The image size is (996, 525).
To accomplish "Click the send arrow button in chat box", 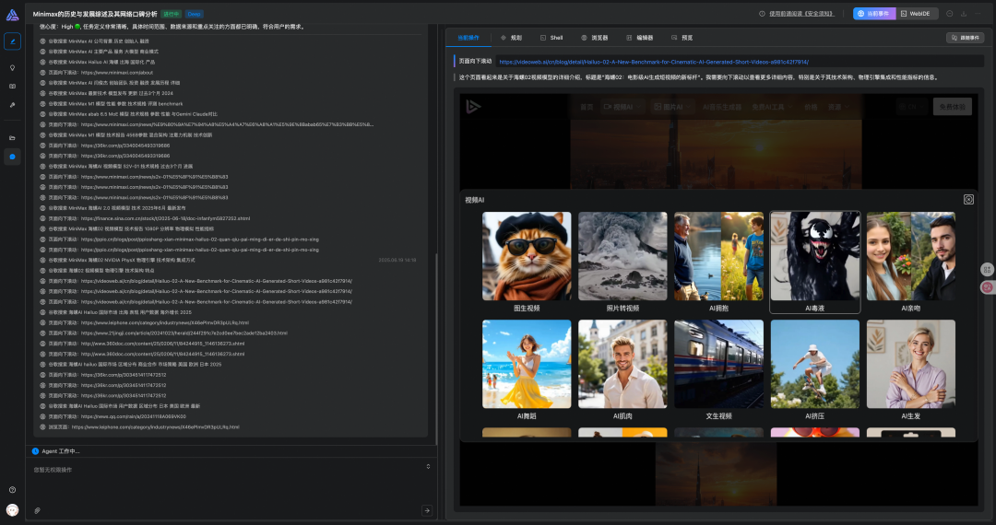I will (x=426, y=510).
